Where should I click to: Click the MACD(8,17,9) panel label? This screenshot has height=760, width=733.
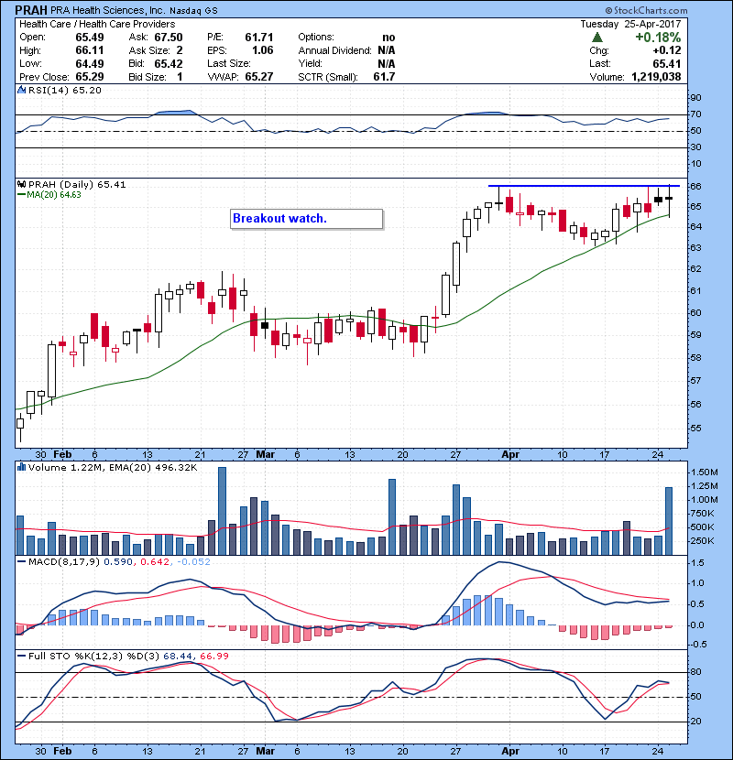[x=64, y=562]
